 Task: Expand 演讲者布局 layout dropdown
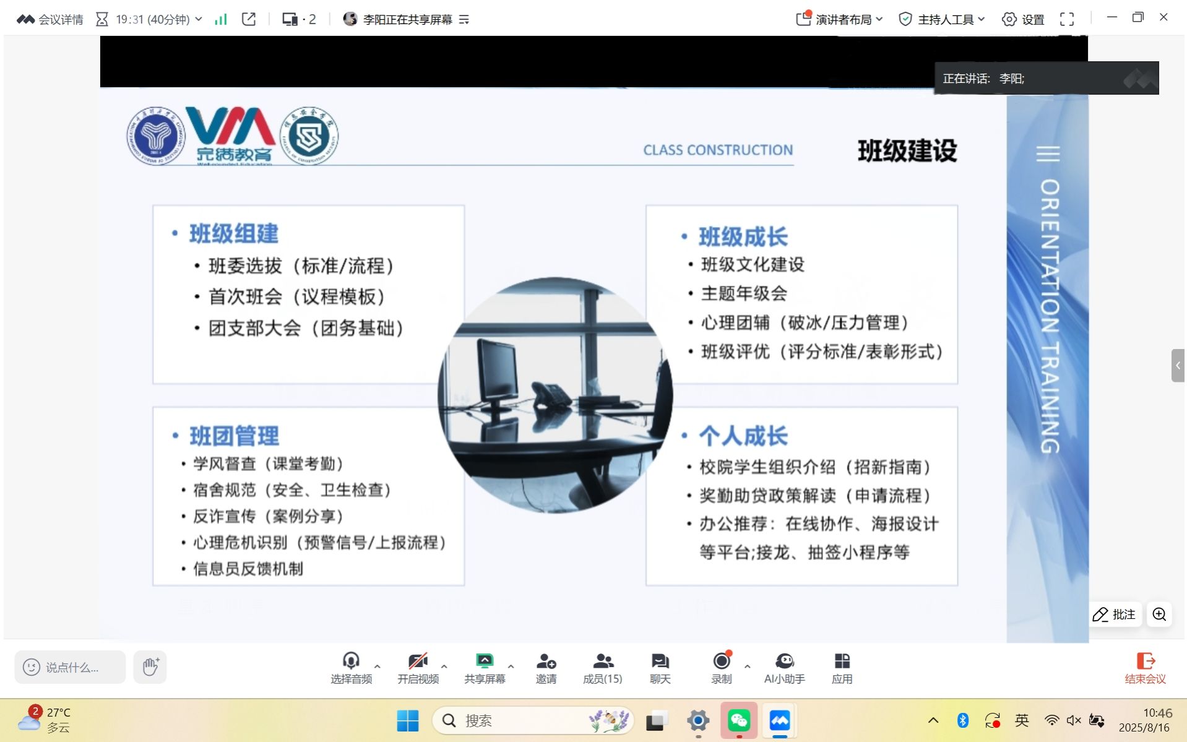tap(840, 19)
